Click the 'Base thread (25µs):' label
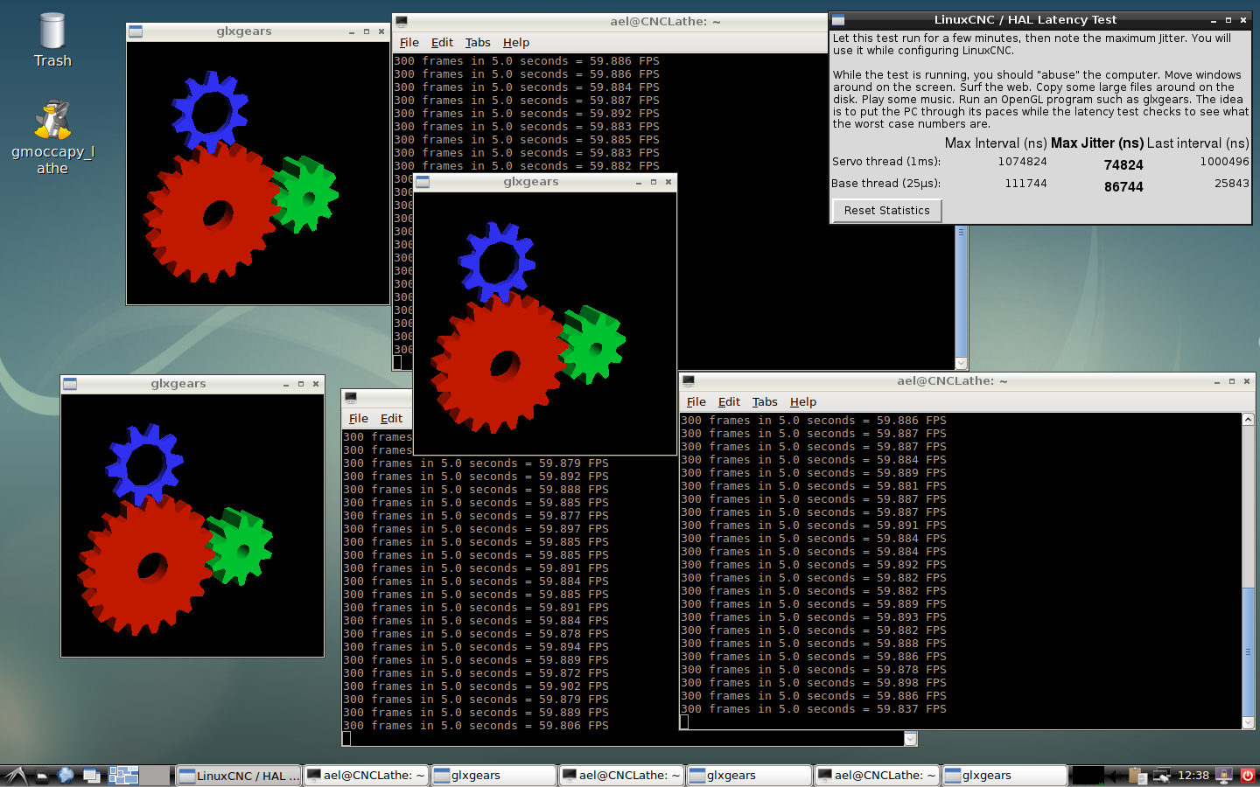Image resolution: width=1260 pixels, height=787 pixels. click(886, 184)
